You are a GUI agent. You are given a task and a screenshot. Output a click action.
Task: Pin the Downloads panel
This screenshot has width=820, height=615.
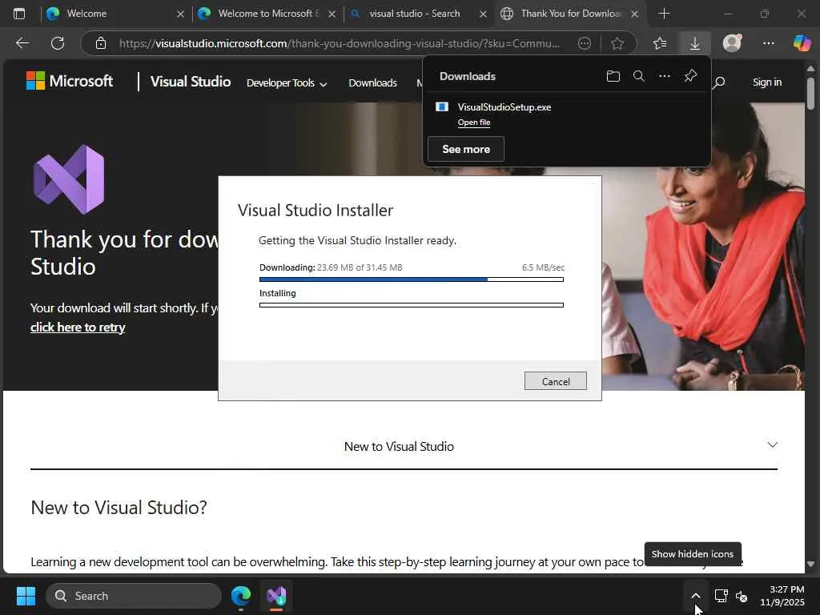pos(690,76)
